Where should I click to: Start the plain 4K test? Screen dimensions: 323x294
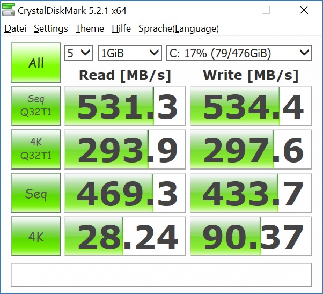point(35,236)
